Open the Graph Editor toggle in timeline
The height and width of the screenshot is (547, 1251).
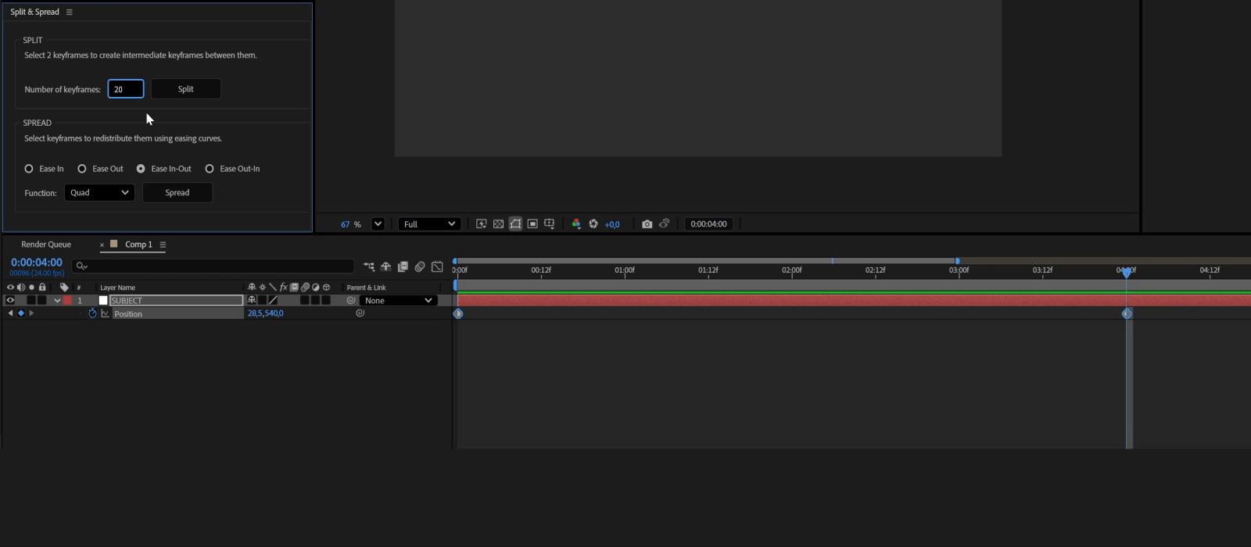(x=437, y=266)
